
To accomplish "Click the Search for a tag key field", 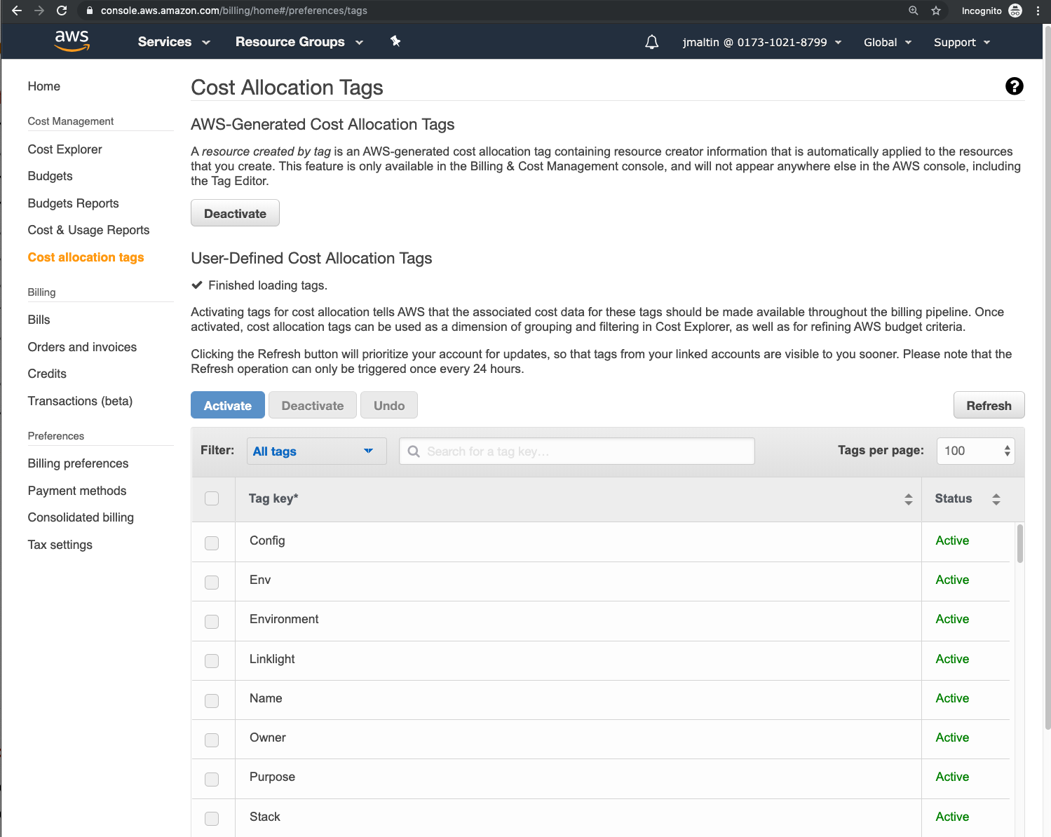I will pos(576,451).
